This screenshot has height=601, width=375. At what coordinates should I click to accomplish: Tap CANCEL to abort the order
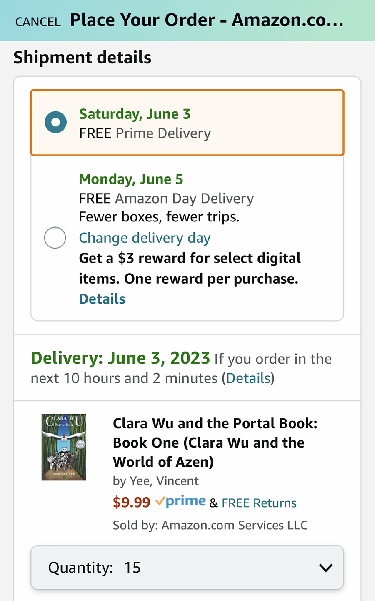pos(38,21)
